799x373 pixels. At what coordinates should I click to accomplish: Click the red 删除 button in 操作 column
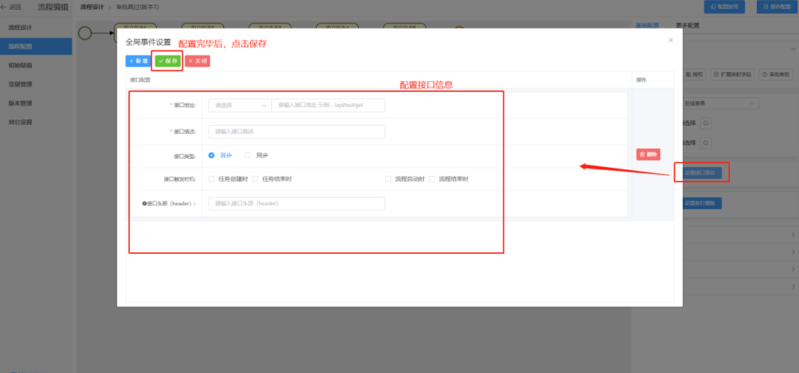[648, 155]
